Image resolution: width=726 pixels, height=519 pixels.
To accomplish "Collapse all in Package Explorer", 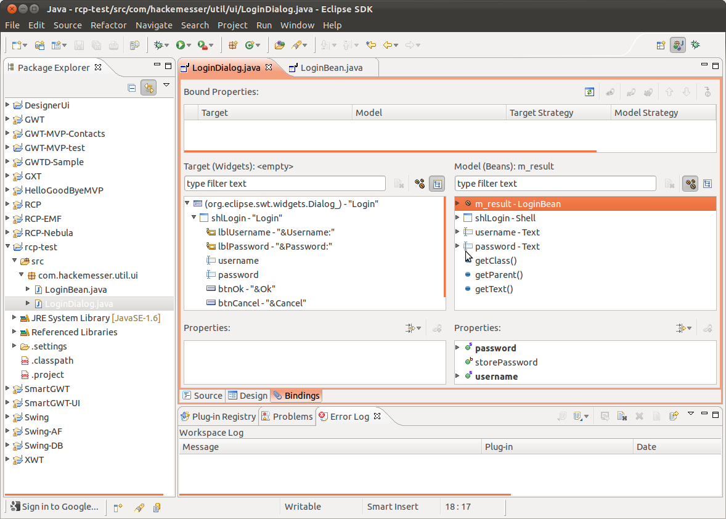I will pos(132,88).
